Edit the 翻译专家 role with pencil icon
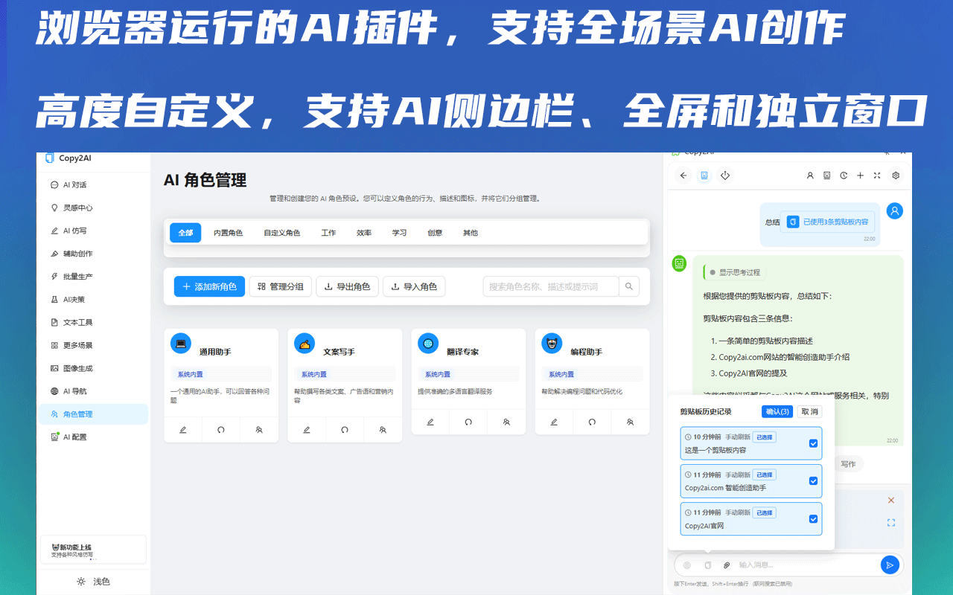Screen dimensions: 953x595 coord(430,422)
